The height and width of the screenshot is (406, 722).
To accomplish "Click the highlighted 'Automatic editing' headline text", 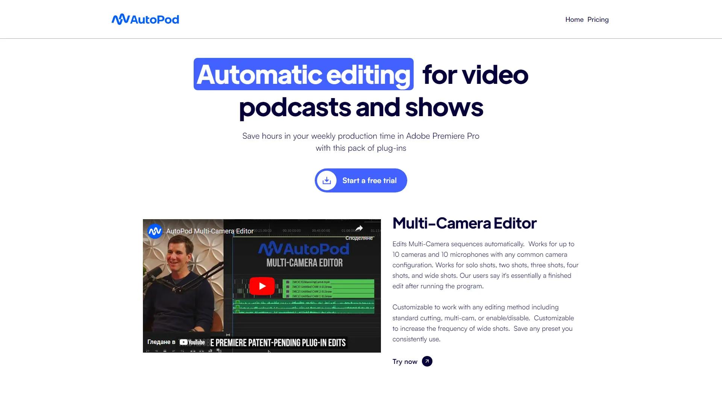I will [303, 75].
